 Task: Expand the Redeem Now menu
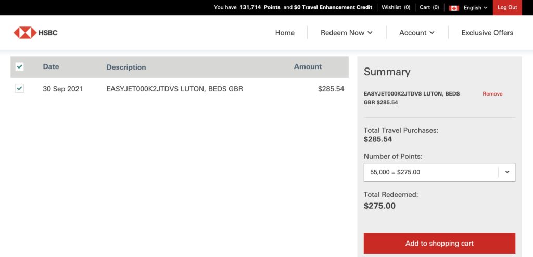click(347, 33)
